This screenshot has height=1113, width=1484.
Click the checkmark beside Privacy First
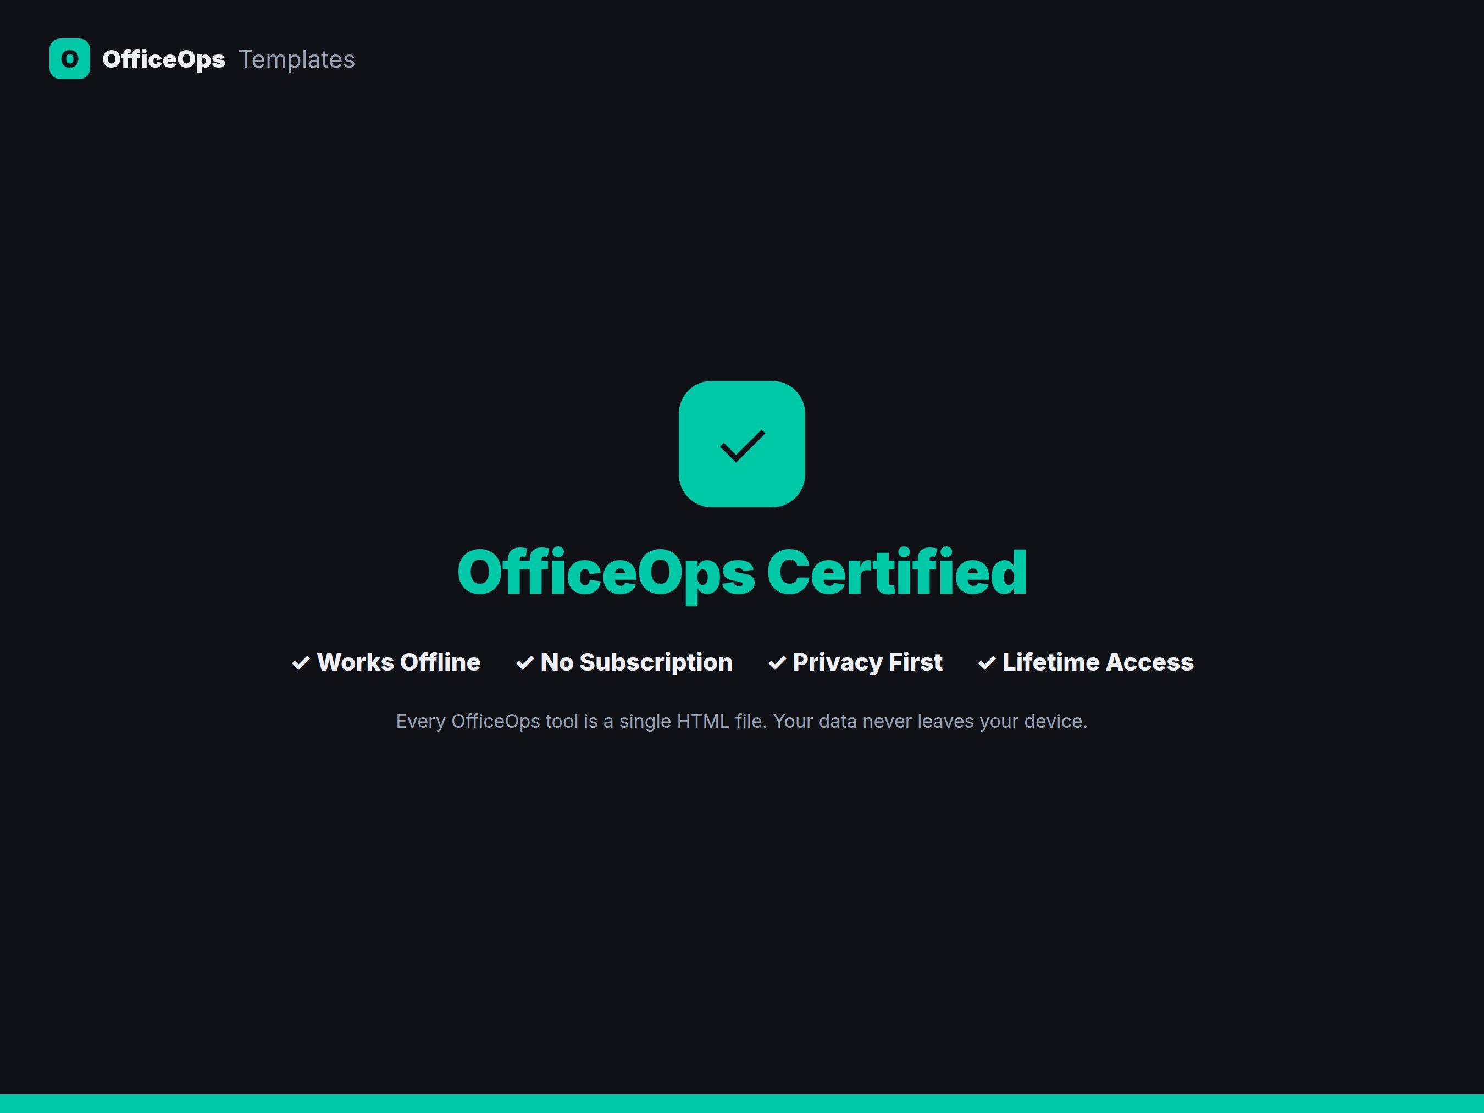tap(778, 663)
